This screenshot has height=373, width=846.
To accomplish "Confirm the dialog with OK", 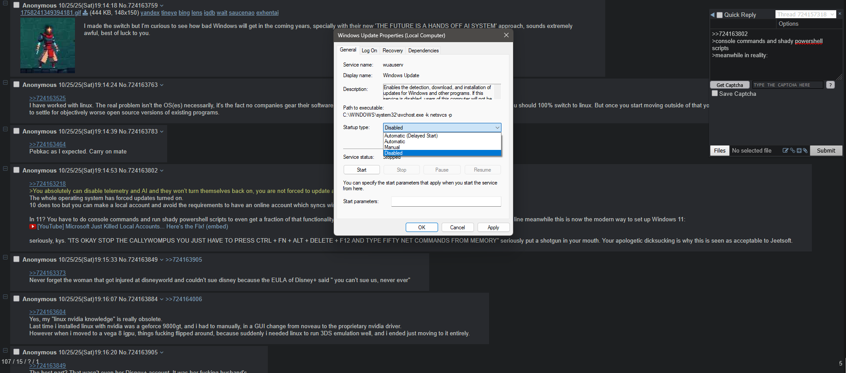I will point(422,228).
